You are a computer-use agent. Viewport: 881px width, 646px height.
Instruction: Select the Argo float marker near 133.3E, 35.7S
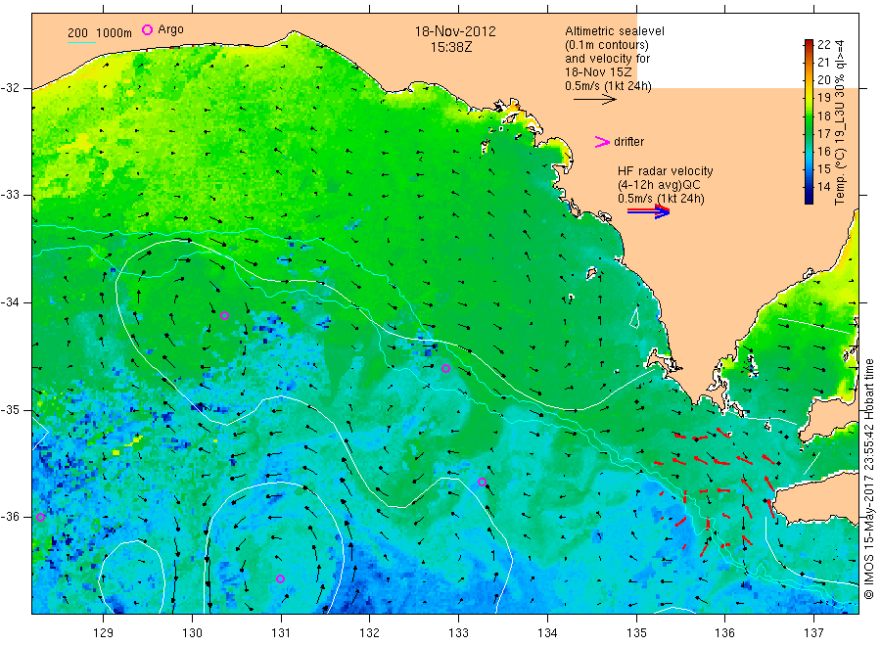click(x=482, y=482)
